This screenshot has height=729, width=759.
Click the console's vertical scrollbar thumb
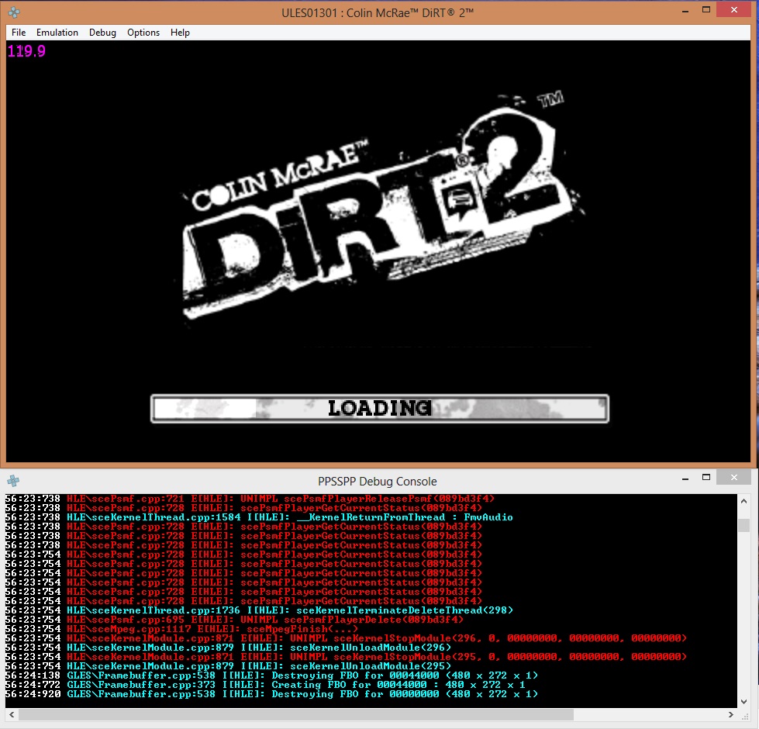[743, 526]
